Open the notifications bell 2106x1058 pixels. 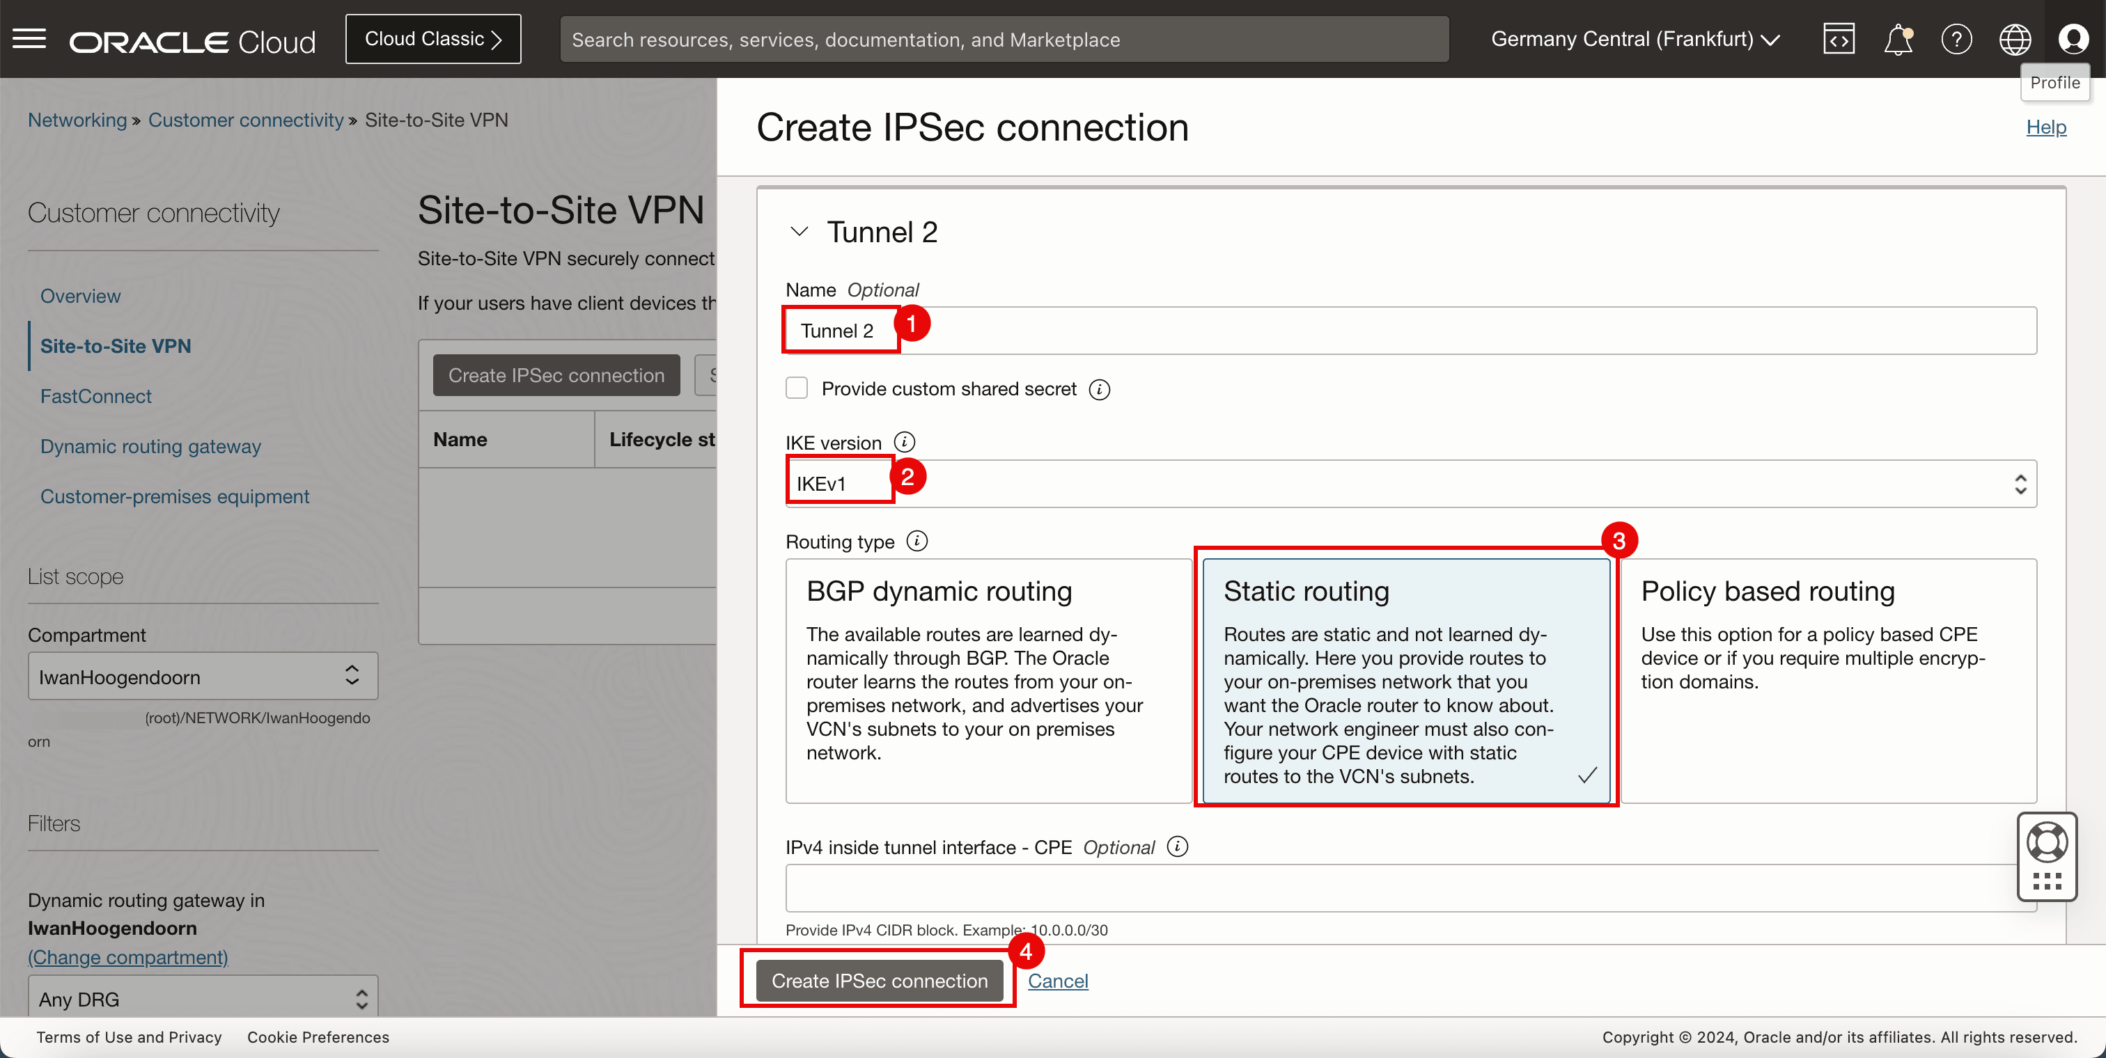point(1898,39)
